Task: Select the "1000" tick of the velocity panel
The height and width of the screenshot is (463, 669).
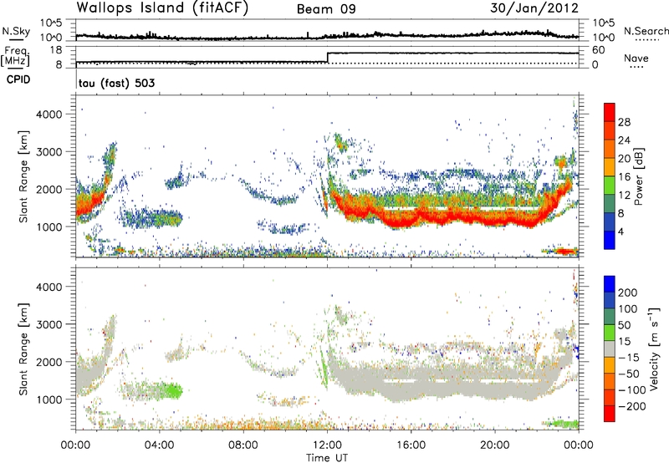Action: (x=49, y=399)
